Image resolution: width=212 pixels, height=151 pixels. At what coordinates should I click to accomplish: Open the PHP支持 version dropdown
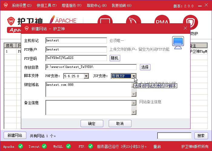[x=86, y=76]
